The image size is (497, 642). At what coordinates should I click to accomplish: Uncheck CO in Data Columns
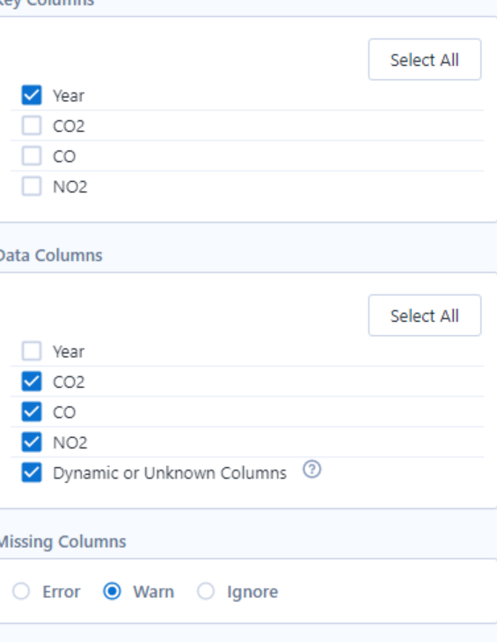32,412
